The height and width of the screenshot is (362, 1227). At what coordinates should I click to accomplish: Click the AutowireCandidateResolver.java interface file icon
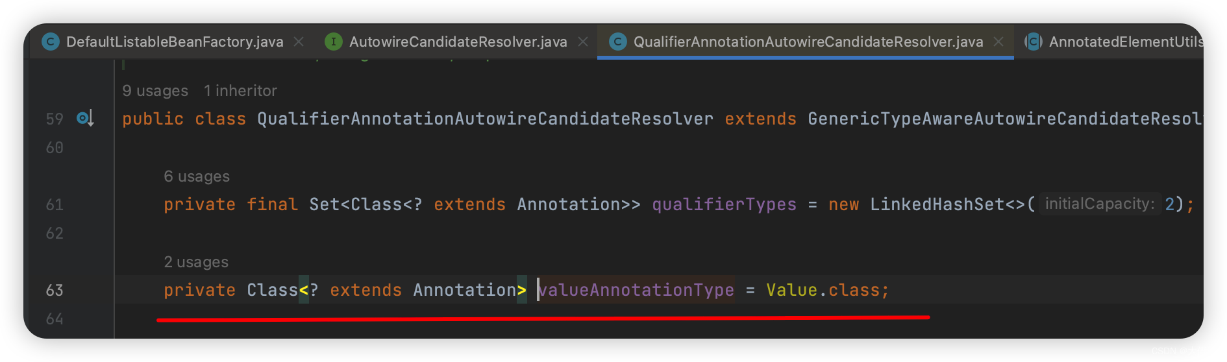[x=334, y=42]
